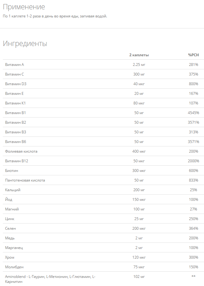
Task: Click the Молибден row label
Action: coord(14,267)
